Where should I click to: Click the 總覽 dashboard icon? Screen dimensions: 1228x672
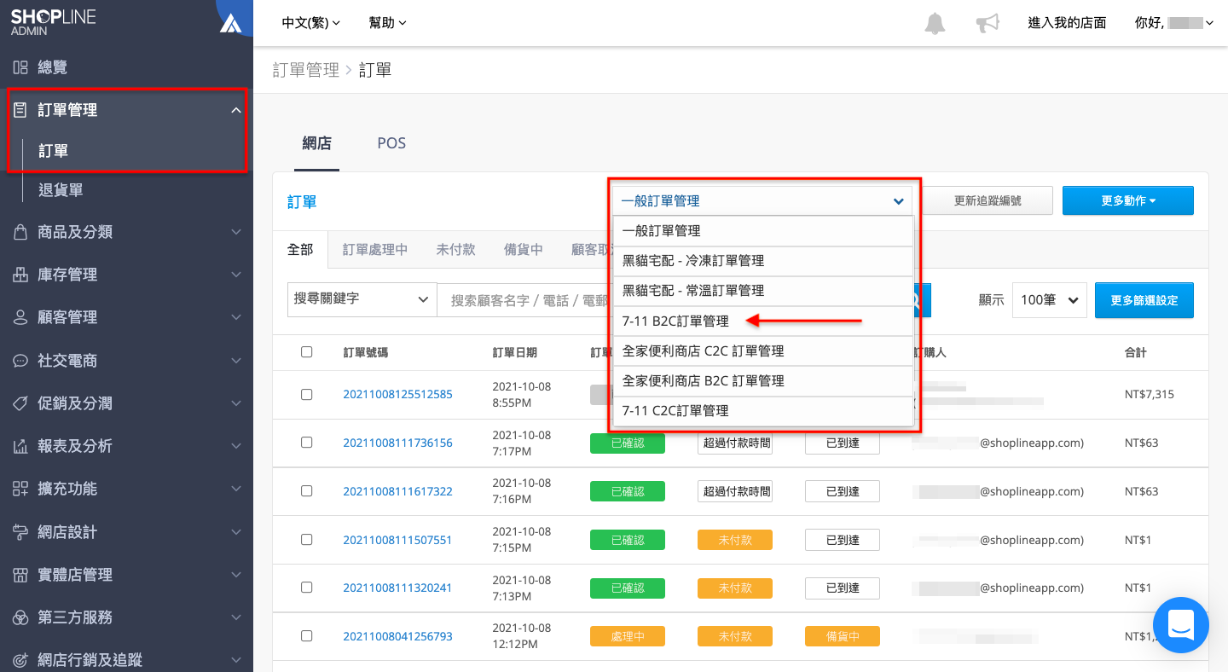pos(20,67)
